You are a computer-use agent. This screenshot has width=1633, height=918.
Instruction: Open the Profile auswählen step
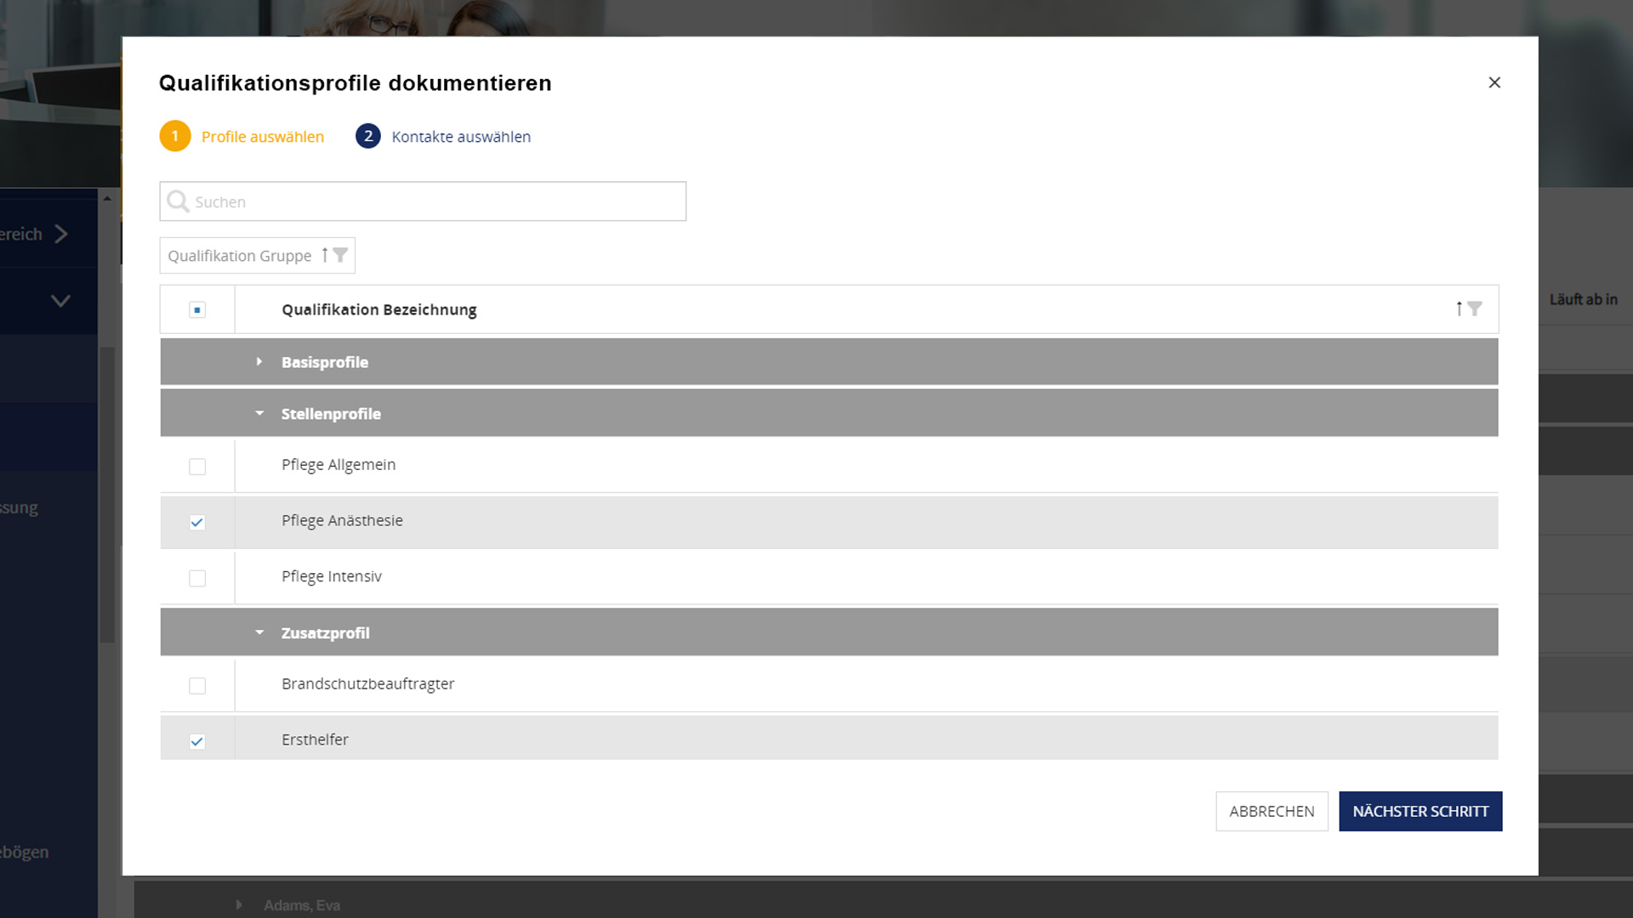pyautogui.click(x=262, y=137)
